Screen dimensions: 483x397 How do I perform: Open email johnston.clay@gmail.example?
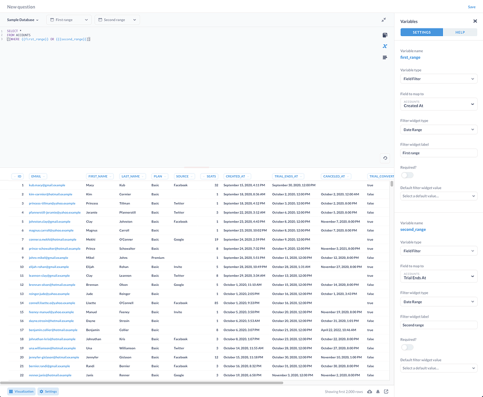pos(50,222)
